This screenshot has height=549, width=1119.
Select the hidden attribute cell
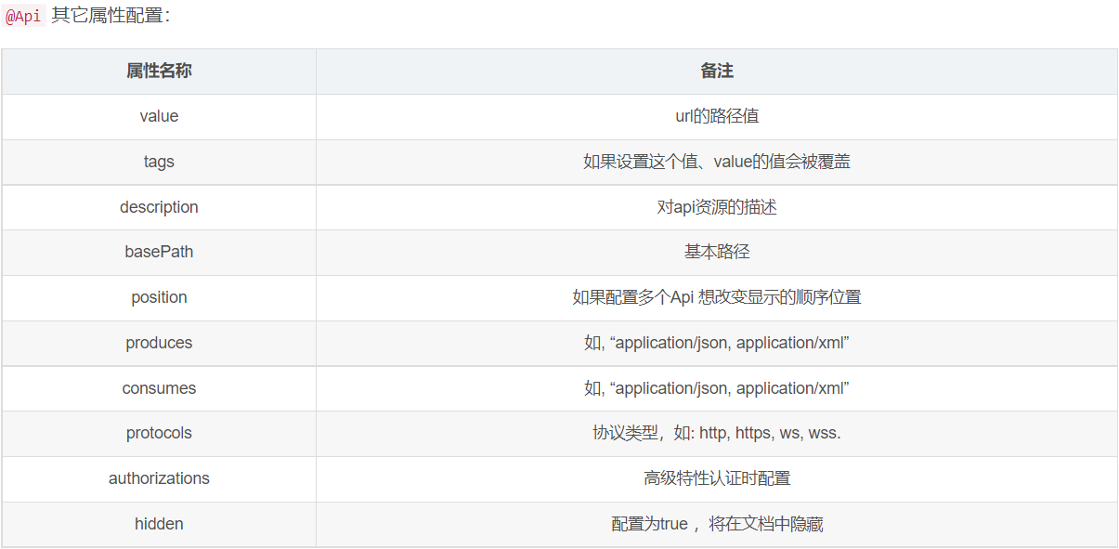coord(159,524)
